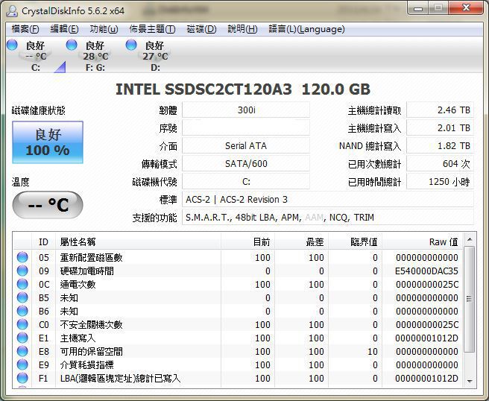Click NAND total writes value 1.82 TB
This screenshot has width=489, height=401.
pos(440,146)
